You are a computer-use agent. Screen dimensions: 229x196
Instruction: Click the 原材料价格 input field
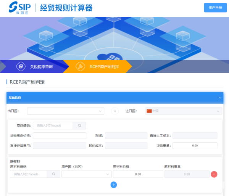[138, 174]
